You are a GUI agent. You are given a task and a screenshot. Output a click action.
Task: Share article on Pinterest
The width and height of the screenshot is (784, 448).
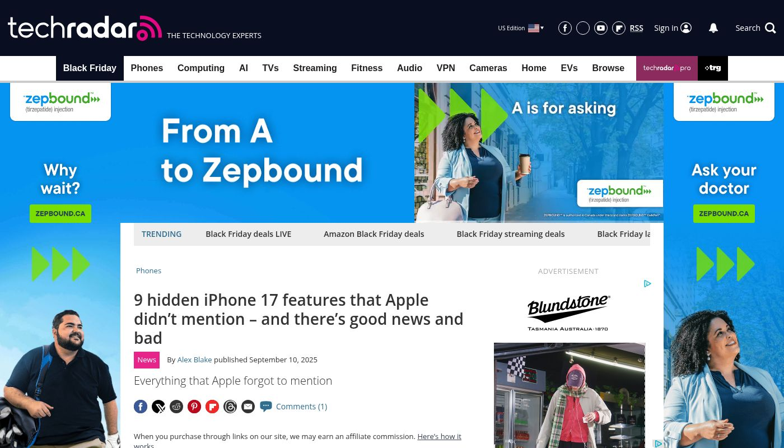(x=194, y=407)
